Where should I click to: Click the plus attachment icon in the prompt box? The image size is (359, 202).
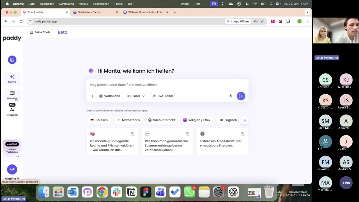click(x=92, y=96)
